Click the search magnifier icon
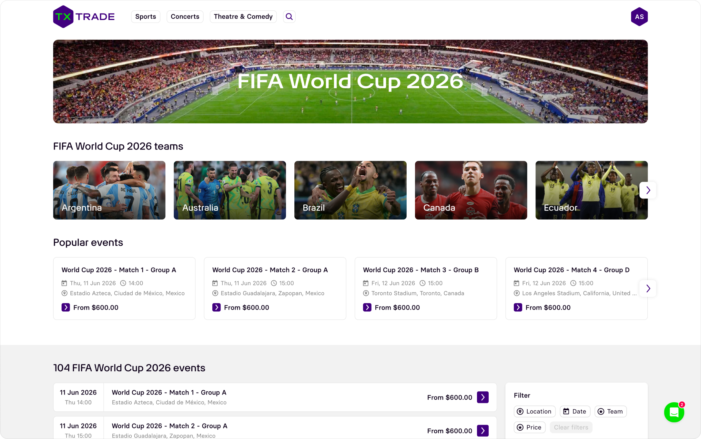701x439 pixels. (289, 16)
